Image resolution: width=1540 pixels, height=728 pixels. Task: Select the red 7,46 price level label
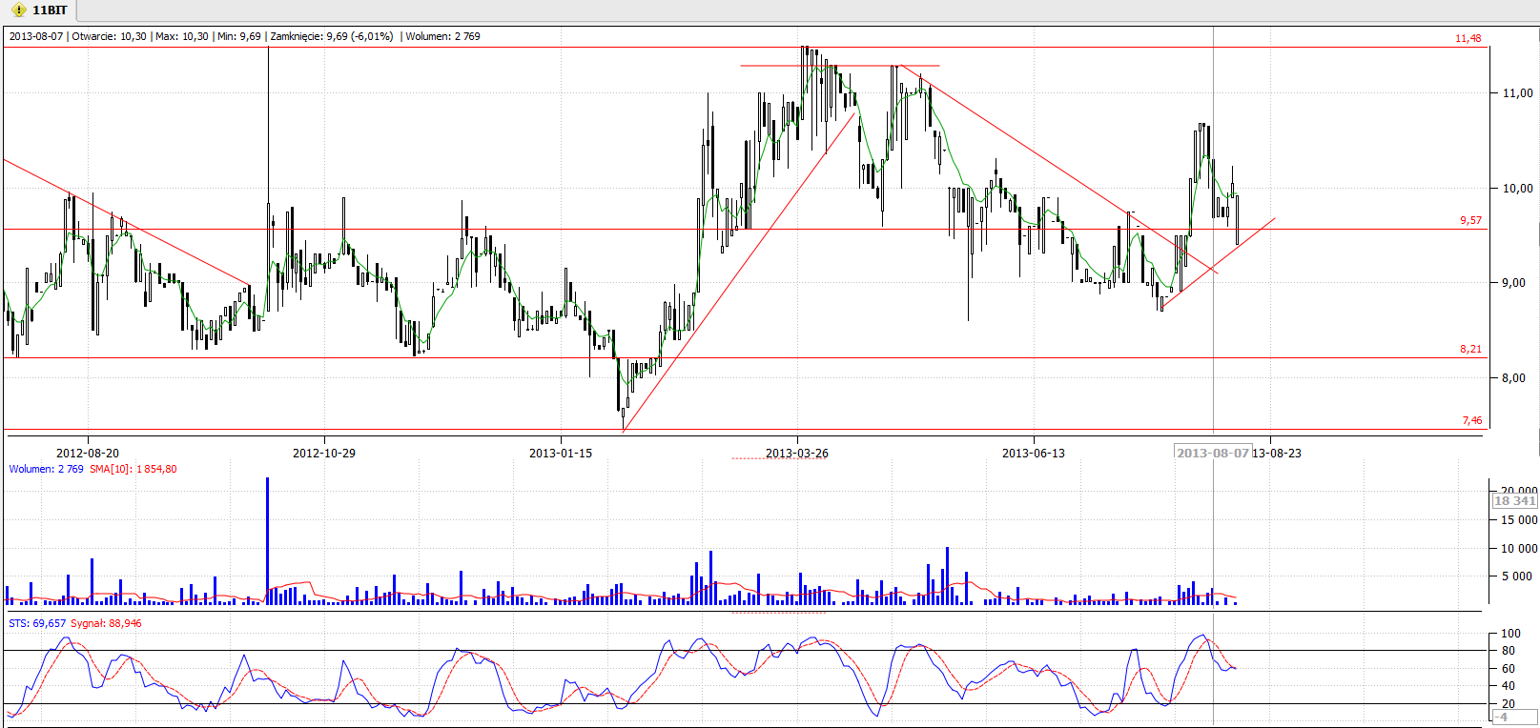(1471, 420)
